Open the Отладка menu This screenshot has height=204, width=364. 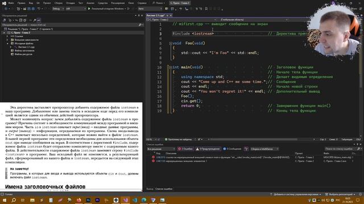tap(70, 3)
